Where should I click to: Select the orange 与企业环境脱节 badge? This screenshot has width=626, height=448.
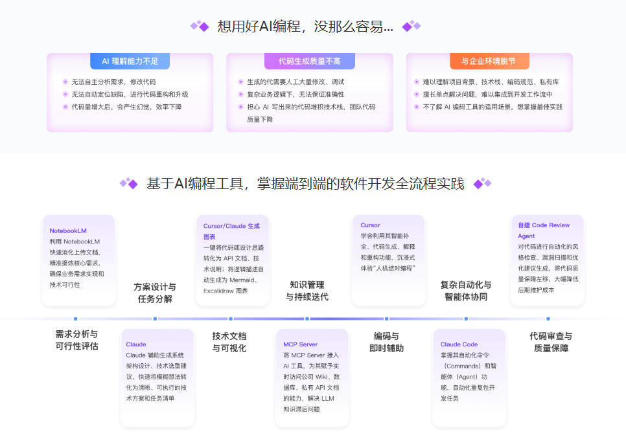point(489,62)
